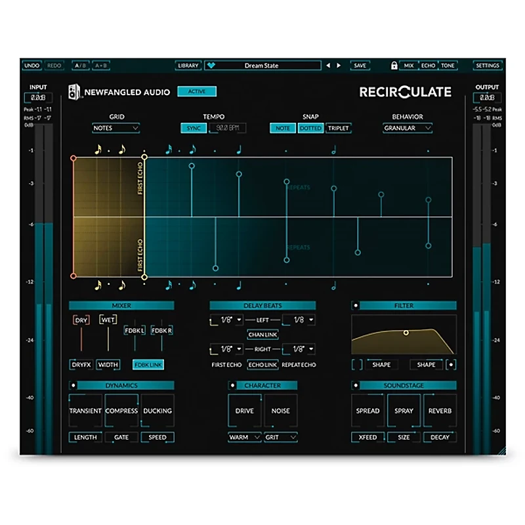Click the GATE control
525x525 pixels.
(121, 437)
